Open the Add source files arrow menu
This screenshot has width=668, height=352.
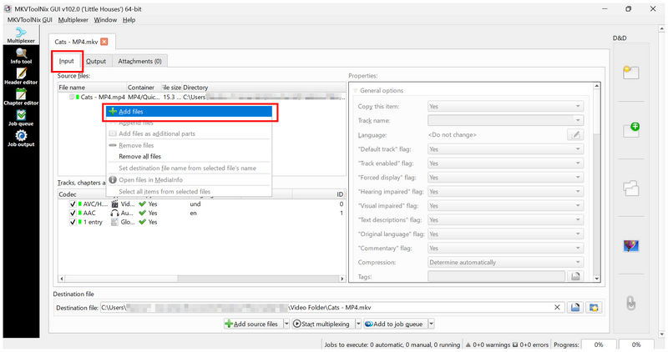point(286,324)
